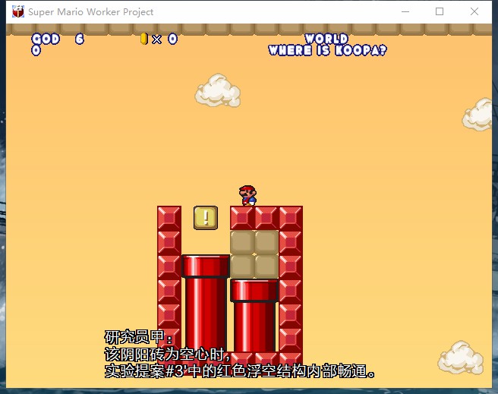Click the tan block group inside structure
The height and width of the screenshot is (394, 498).
coord(254,254)
